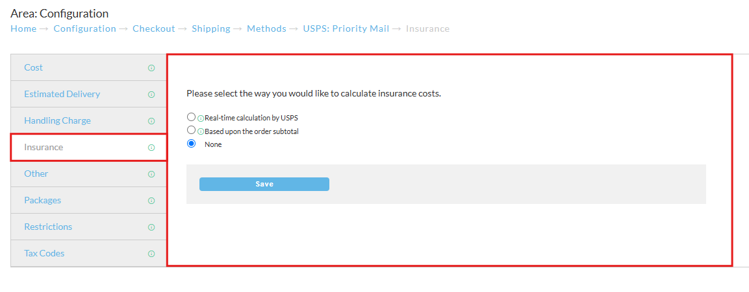Click info icon for Real-time calculation option

point(201,118)
